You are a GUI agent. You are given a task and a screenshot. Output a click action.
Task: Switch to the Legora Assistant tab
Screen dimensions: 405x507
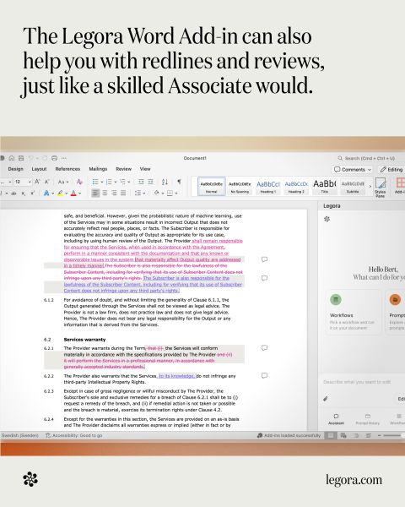[x=336, y=419]
